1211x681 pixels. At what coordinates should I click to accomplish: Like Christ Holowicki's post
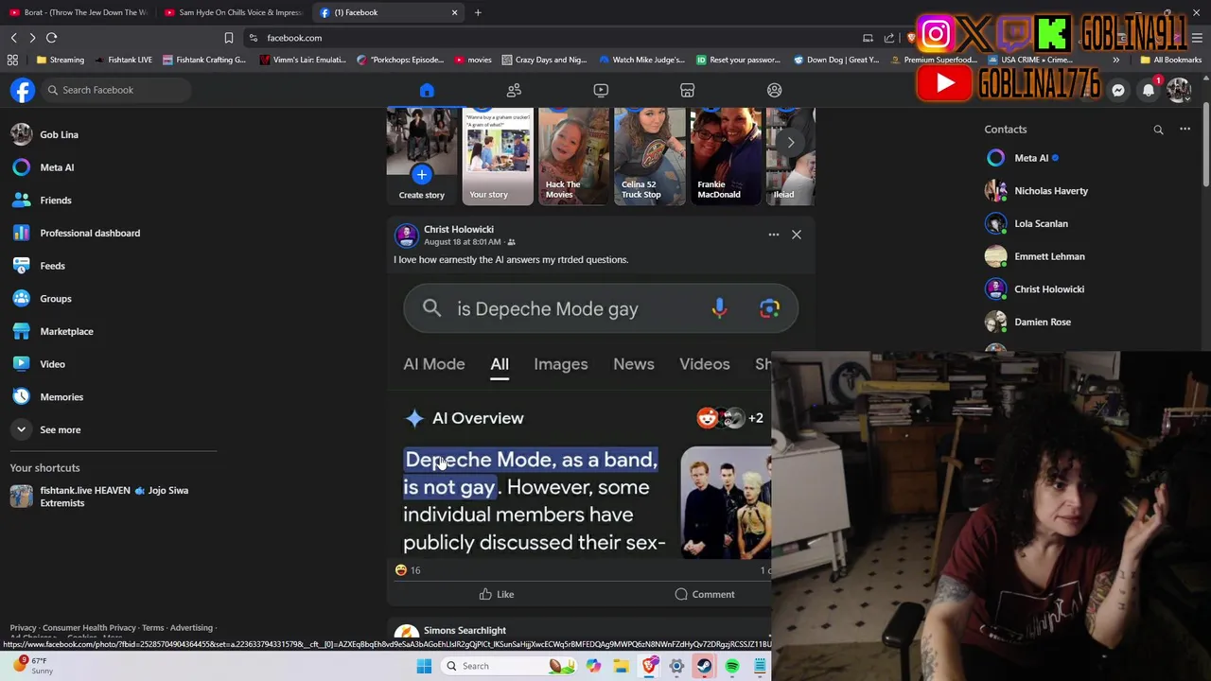coord(496,594)
